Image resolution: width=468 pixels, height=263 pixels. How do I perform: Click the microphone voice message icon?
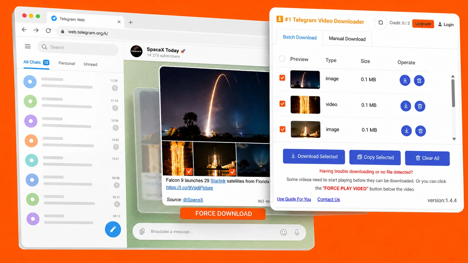tap(297, 232)
